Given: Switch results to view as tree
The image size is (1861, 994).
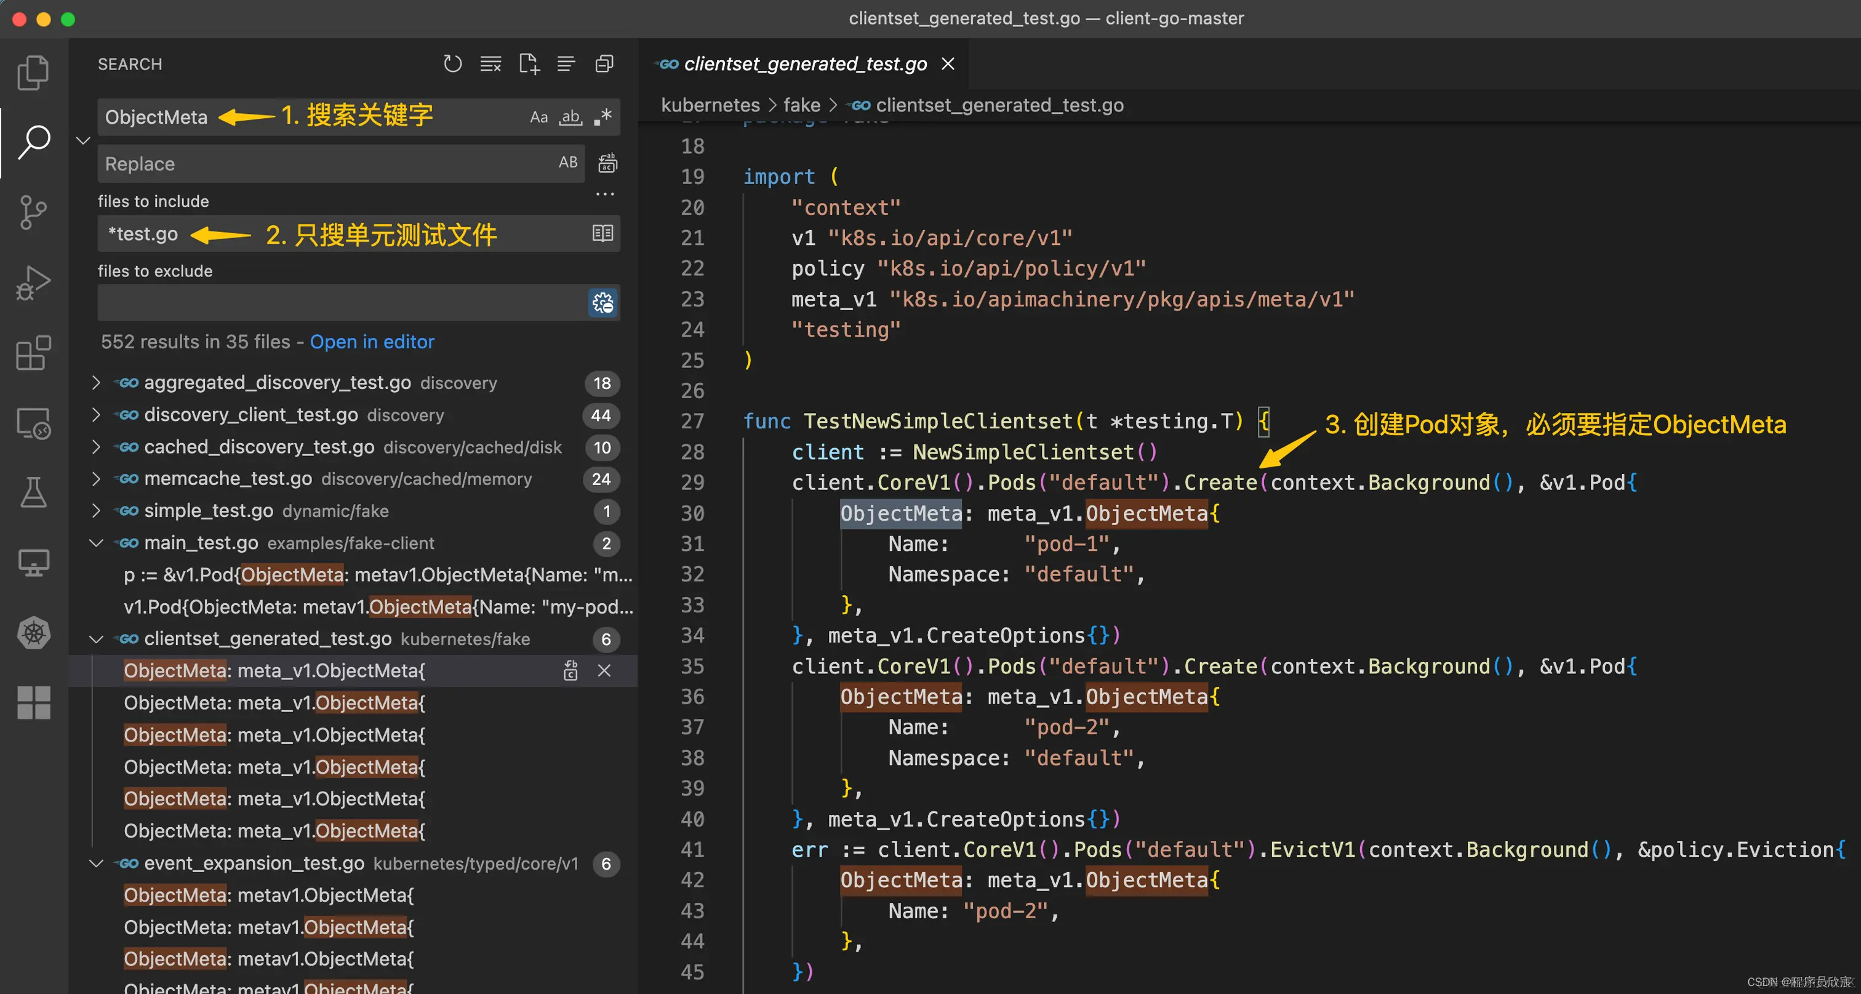Looking at the screenshot, I should pyautogui.click(x=566, y=64).
